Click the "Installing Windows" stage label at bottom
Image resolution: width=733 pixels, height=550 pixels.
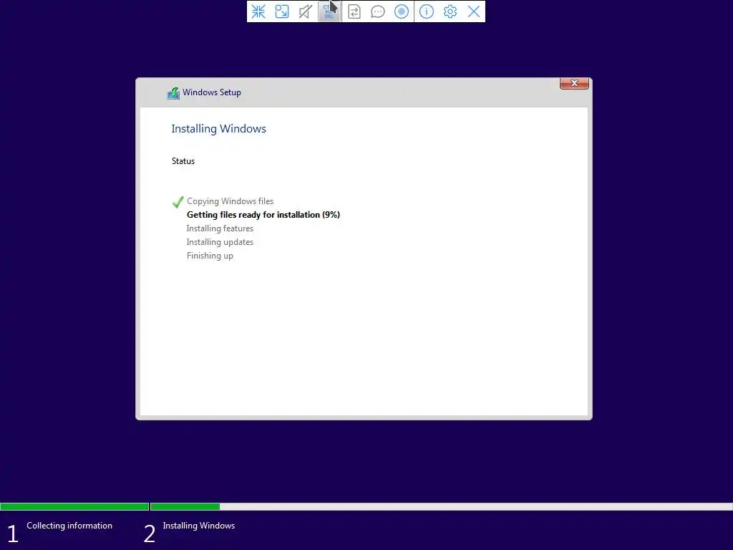[199, 526]
